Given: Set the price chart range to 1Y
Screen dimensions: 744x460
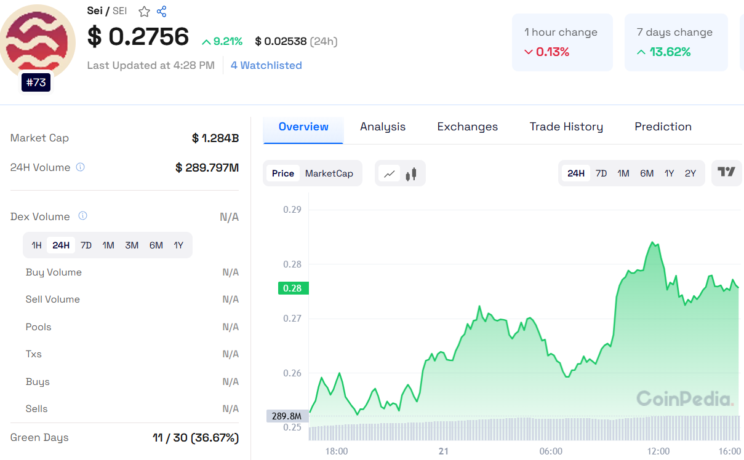Looking at the screenshot, I should [x=669, y=173].
